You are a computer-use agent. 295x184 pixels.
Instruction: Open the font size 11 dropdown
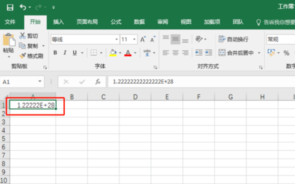click(134, 39)
